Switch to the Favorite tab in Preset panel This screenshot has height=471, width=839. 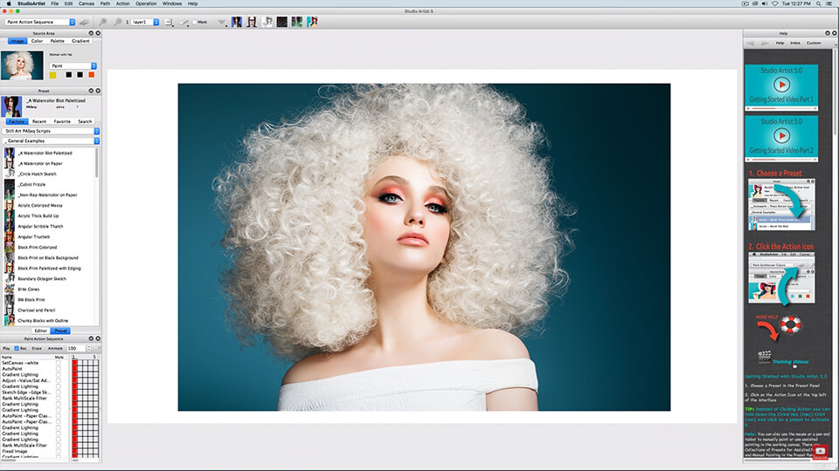pyautogui.click(x=62, y=121)
